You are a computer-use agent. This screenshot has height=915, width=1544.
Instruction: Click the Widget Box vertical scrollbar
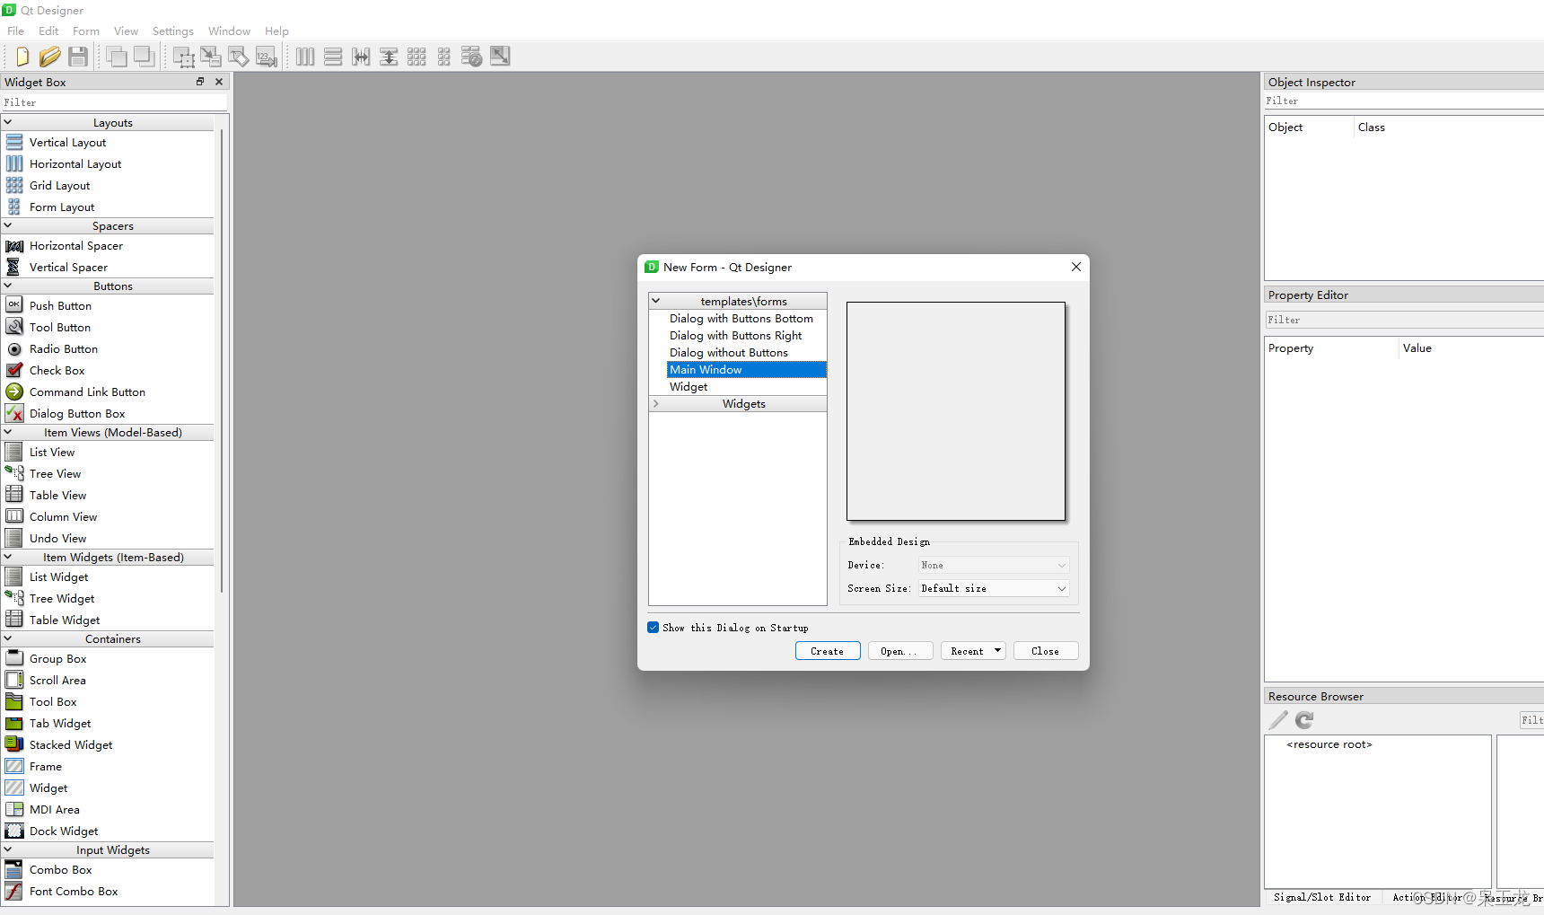tap(222, 359)
